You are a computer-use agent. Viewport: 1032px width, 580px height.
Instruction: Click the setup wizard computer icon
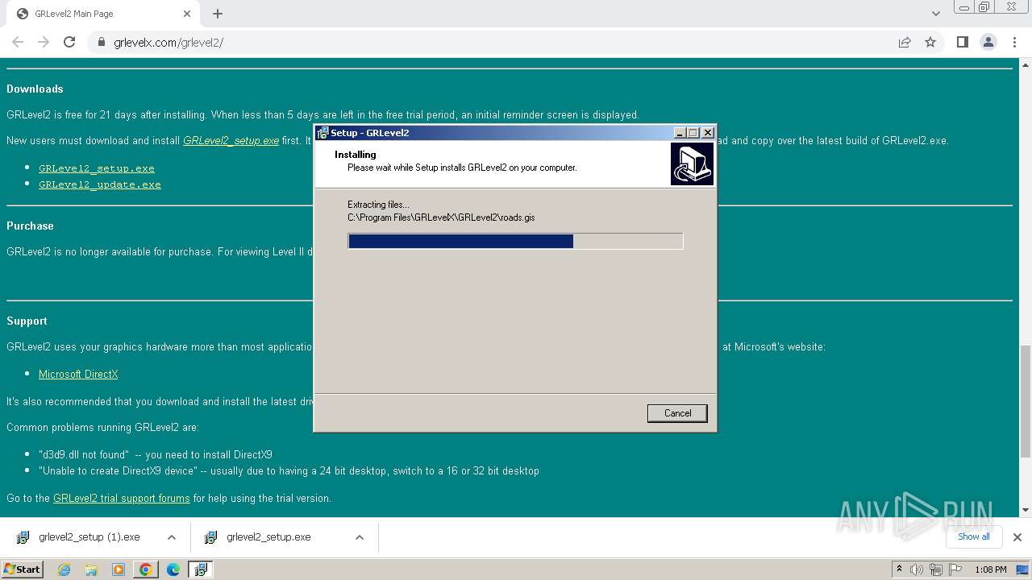click(692, 164)
